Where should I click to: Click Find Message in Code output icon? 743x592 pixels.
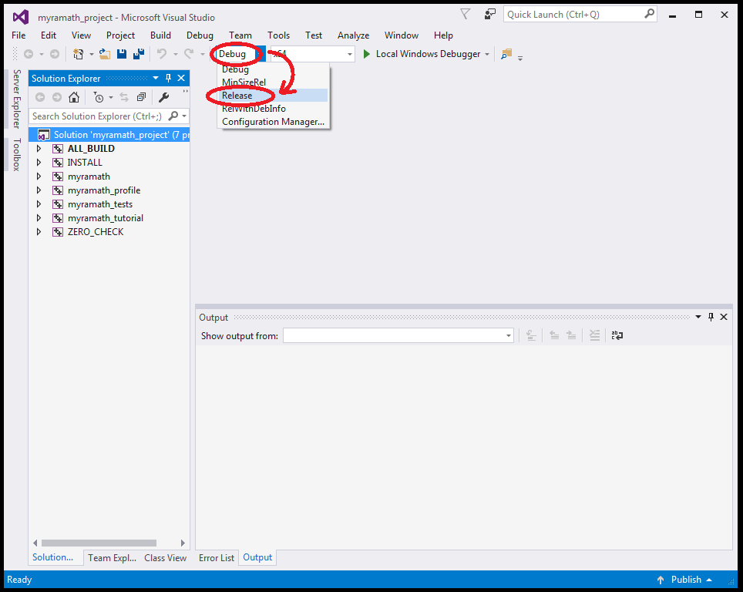click(x=531, y=335)
